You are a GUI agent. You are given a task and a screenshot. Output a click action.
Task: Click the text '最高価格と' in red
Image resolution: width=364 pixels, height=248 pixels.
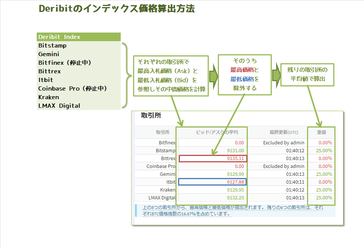pos(244,70)
